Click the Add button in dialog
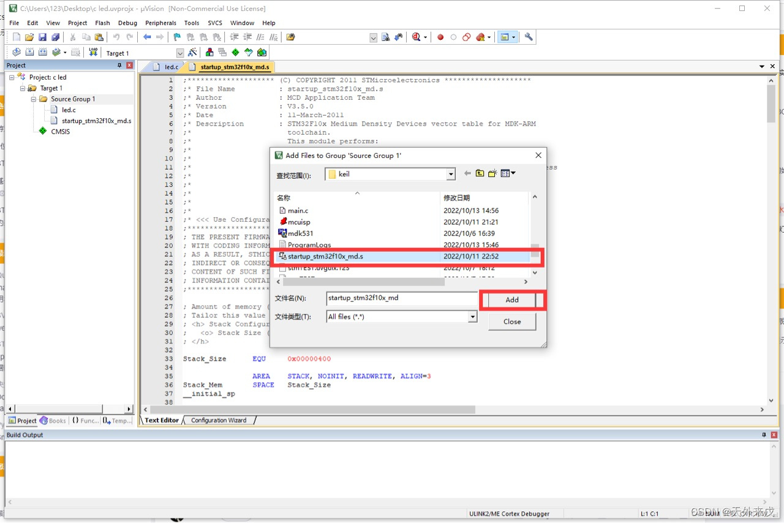Image resolution: width=784 pixels, height=523 pixels. pyautogui.click(x=512, y=299)
